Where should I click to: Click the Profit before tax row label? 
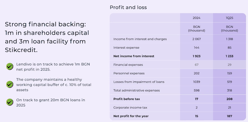coord(126,99)
